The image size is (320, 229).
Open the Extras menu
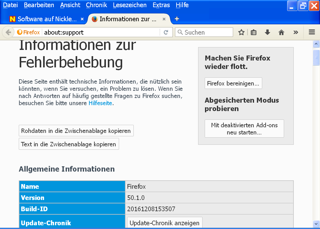161,5
